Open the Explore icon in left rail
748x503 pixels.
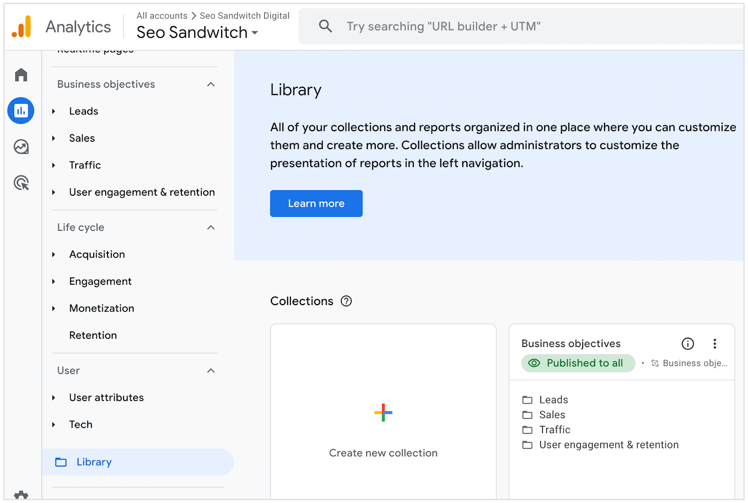21,147
